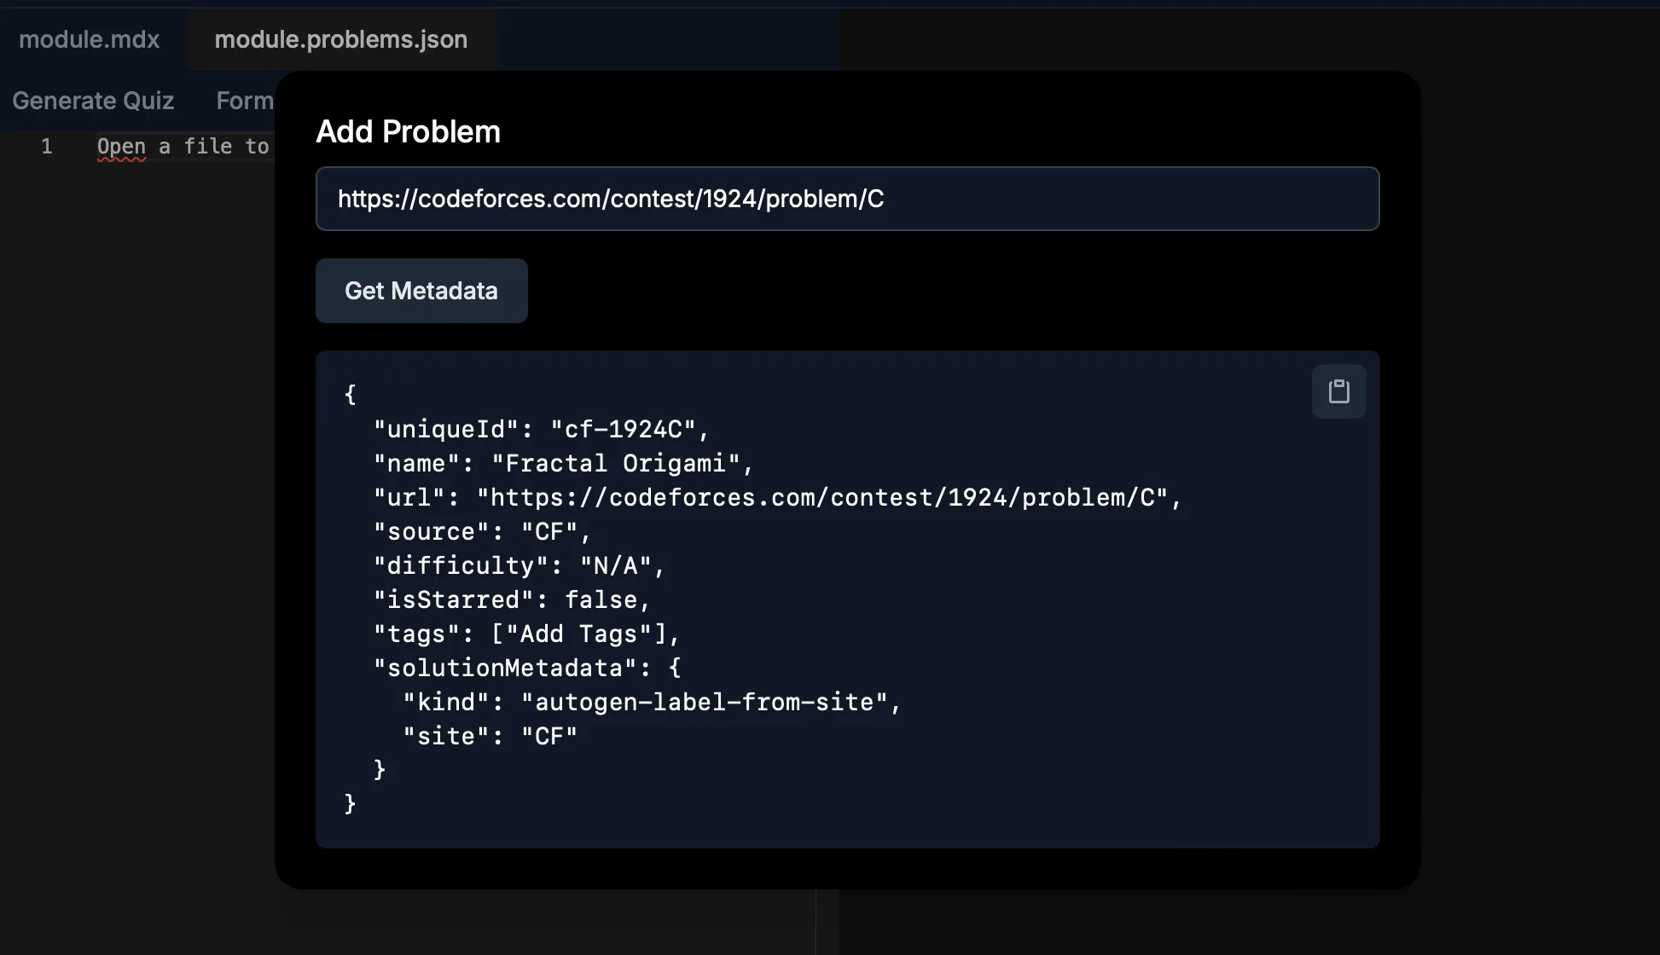Click editor line number 1
Viewport: 1660px width, 955px height.
pos(47,147)
